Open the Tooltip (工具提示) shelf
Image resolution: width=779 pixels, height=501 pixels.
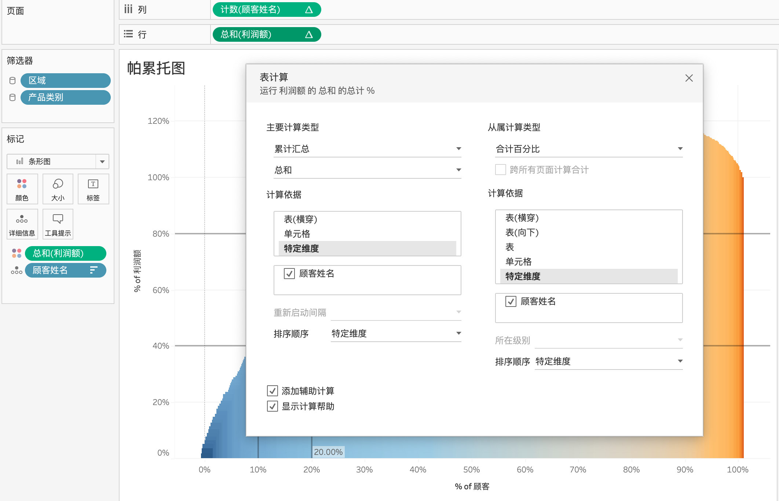(58, 224)
